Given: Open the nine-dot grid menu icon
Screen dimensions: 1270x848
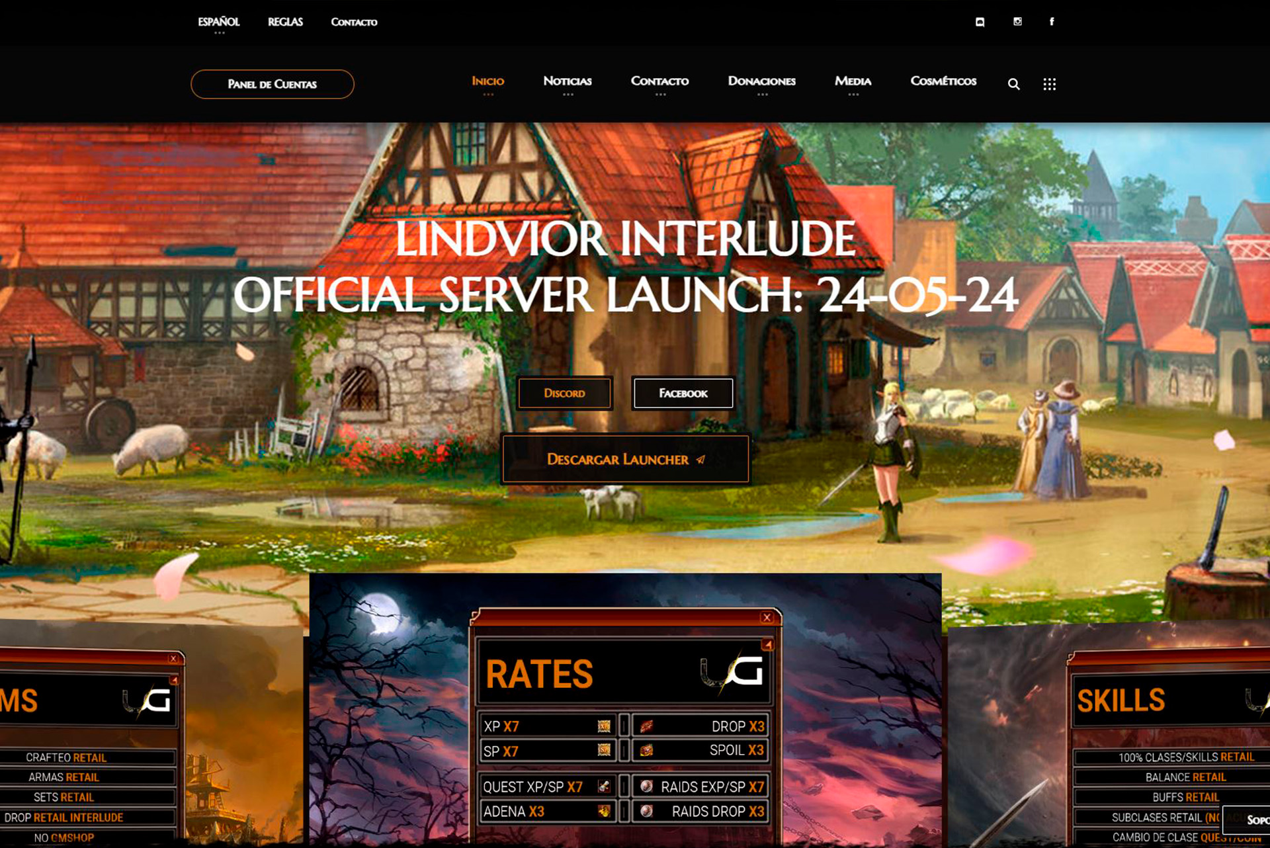Looking at the screenshot, I should [1049, 84].
